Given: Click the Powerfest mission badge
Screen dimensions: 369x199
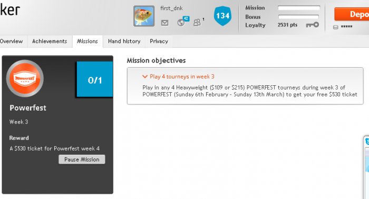Looking at the screenshot, I should click(x=25, y=78).
